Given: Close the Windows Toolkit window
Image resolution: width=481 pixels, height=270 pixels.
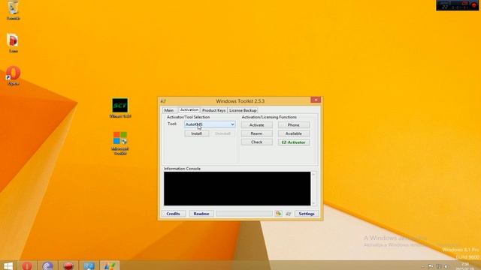Looking at the screenshot, I should click(316, 100).
